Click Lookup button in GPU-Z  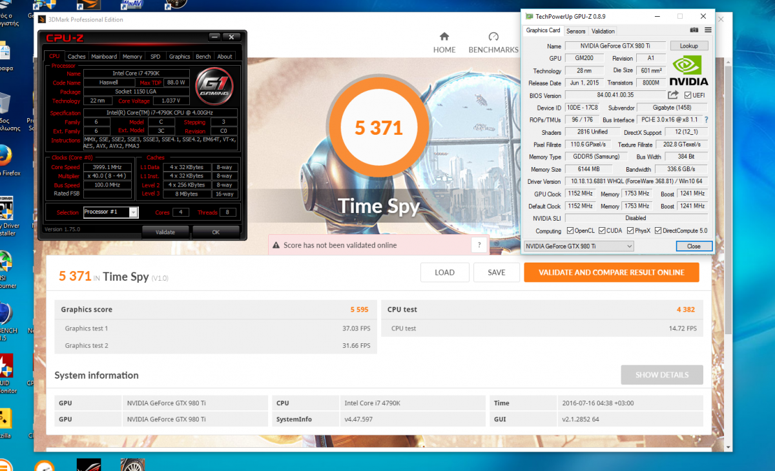click(x=689, y=46)
